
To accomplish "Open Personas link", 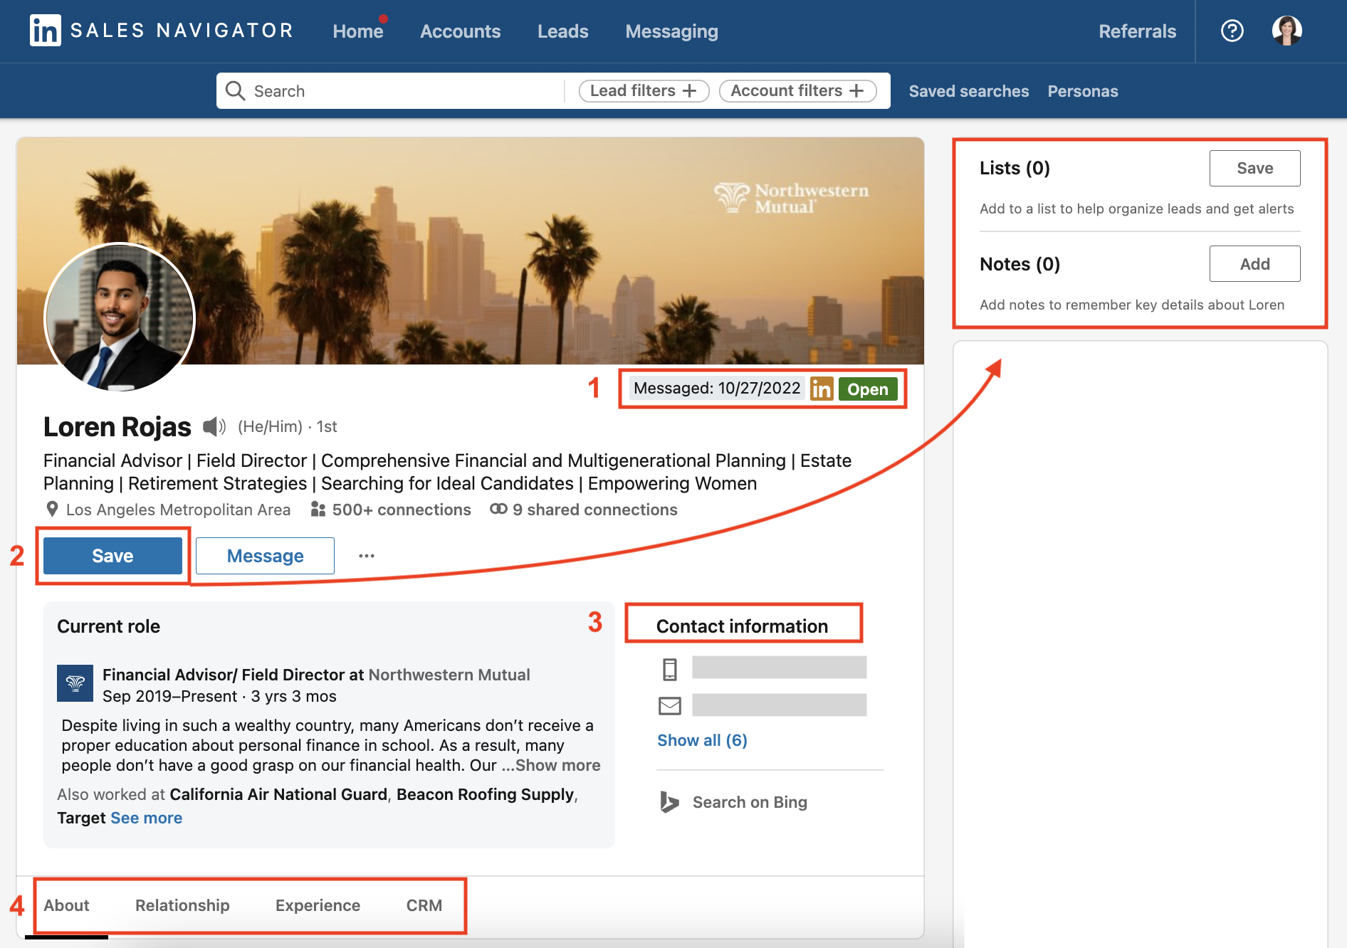I will point(1083,91).
